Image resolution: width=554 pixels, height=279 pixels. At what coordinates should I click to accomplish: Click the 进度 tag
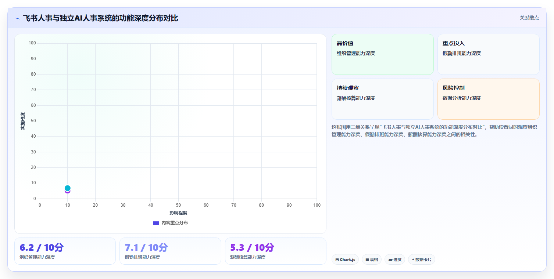coord(395,260)
